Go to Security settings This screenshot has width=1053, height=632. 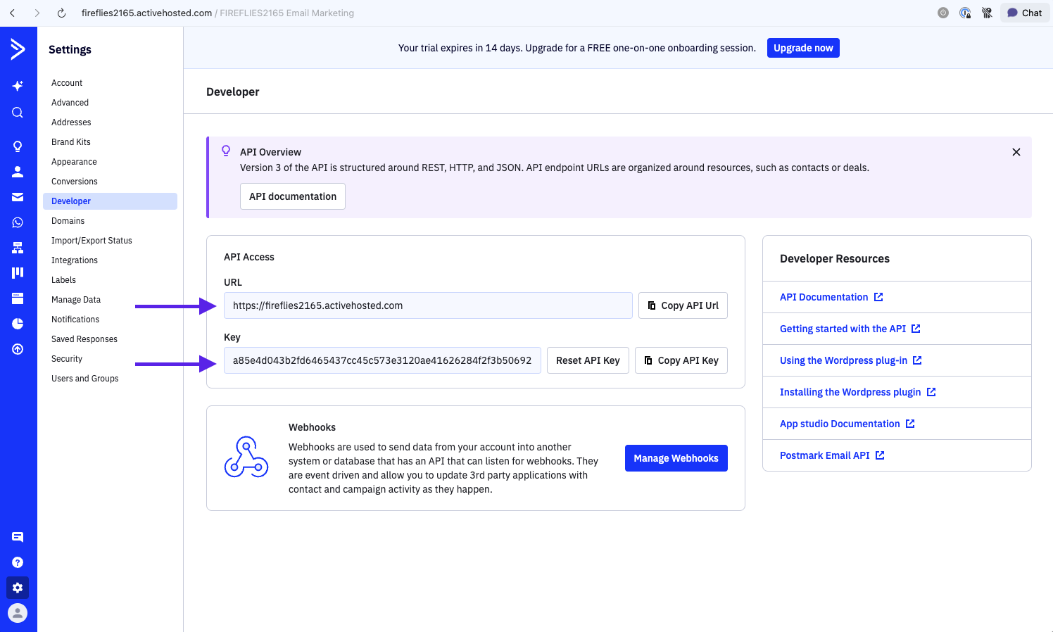click(x=67, y=359)
